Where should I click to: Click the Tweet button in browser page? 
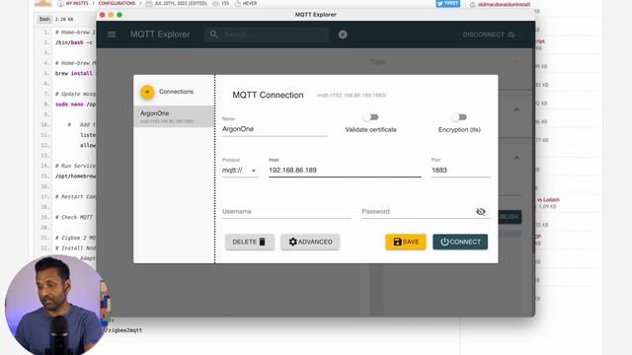click(x=447, y=3)
